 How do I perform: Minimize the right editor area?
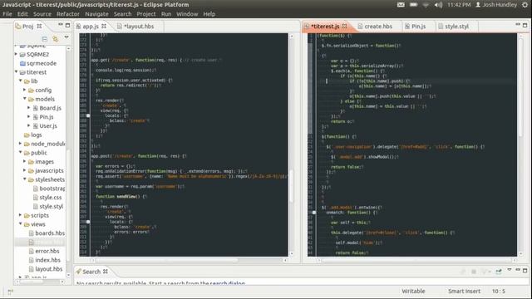(x=518, y=25)
